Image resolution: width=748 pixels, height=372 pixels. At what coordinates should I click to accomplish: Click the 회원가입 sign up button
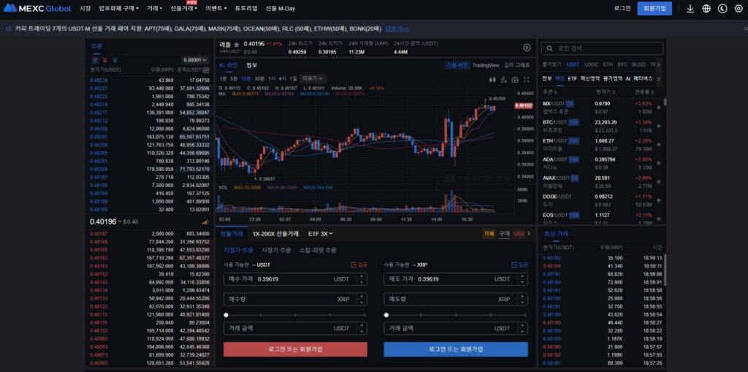pos(654,9)
